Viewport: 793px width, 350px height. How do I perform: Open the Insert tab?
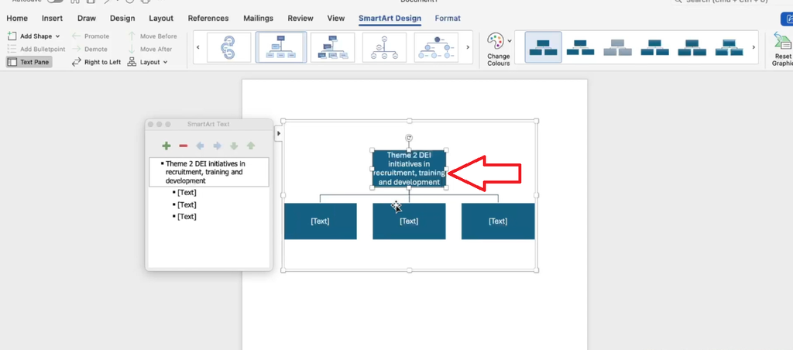(52, 19)
